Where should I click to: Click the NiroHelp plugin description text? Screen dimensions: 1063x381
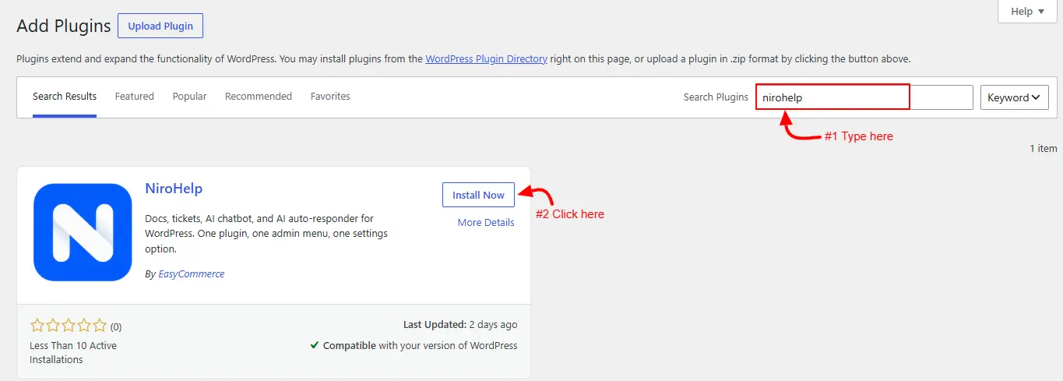(x=266, y=234)
